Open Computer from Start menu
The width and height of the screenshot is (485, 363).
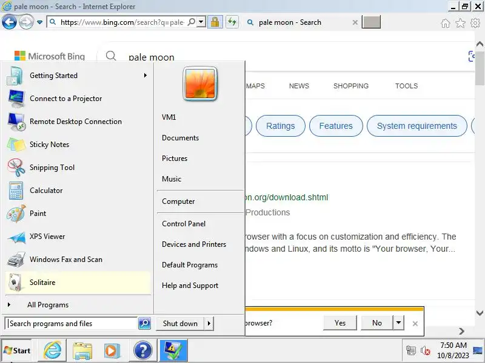click(x=178, y=201)
